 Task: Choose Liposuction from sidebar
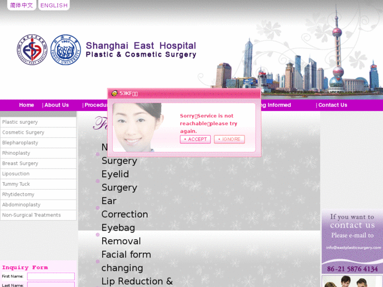click(16, 174)
